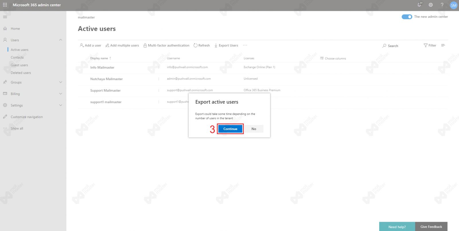
Task: Open Deleted users in sidebar
Action: [x=21, y=73]
